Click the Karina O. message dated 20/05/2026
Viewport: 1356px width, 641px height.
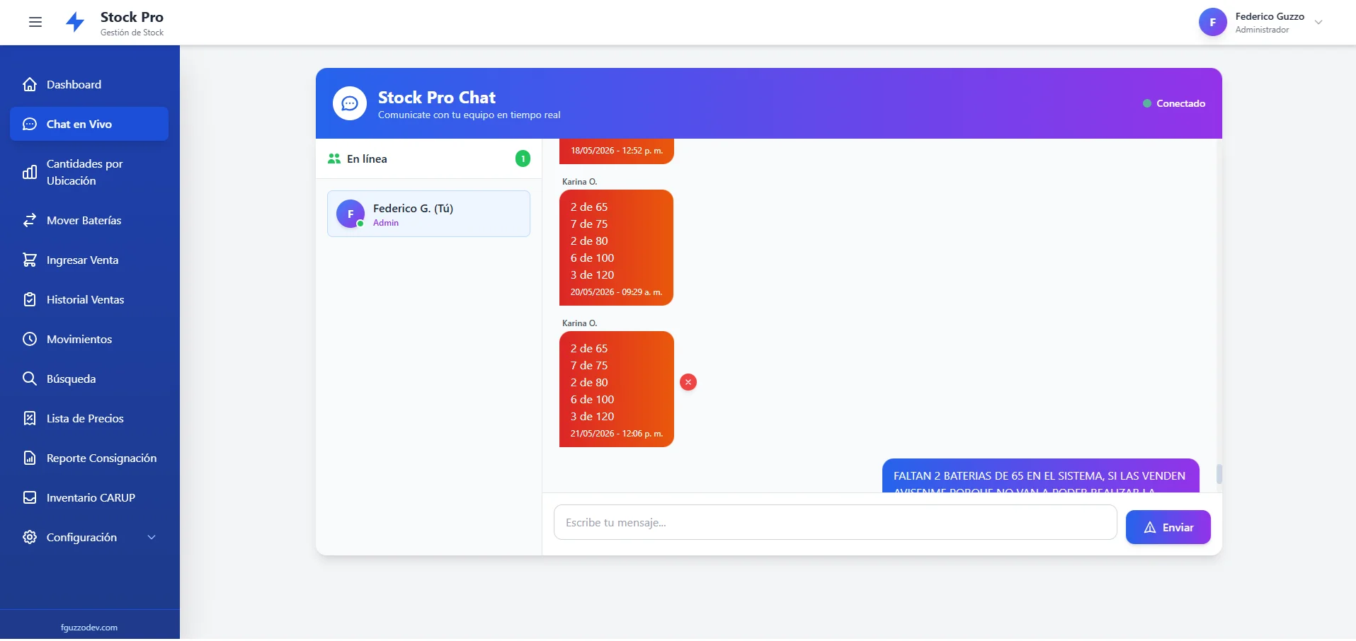[616, 248]
